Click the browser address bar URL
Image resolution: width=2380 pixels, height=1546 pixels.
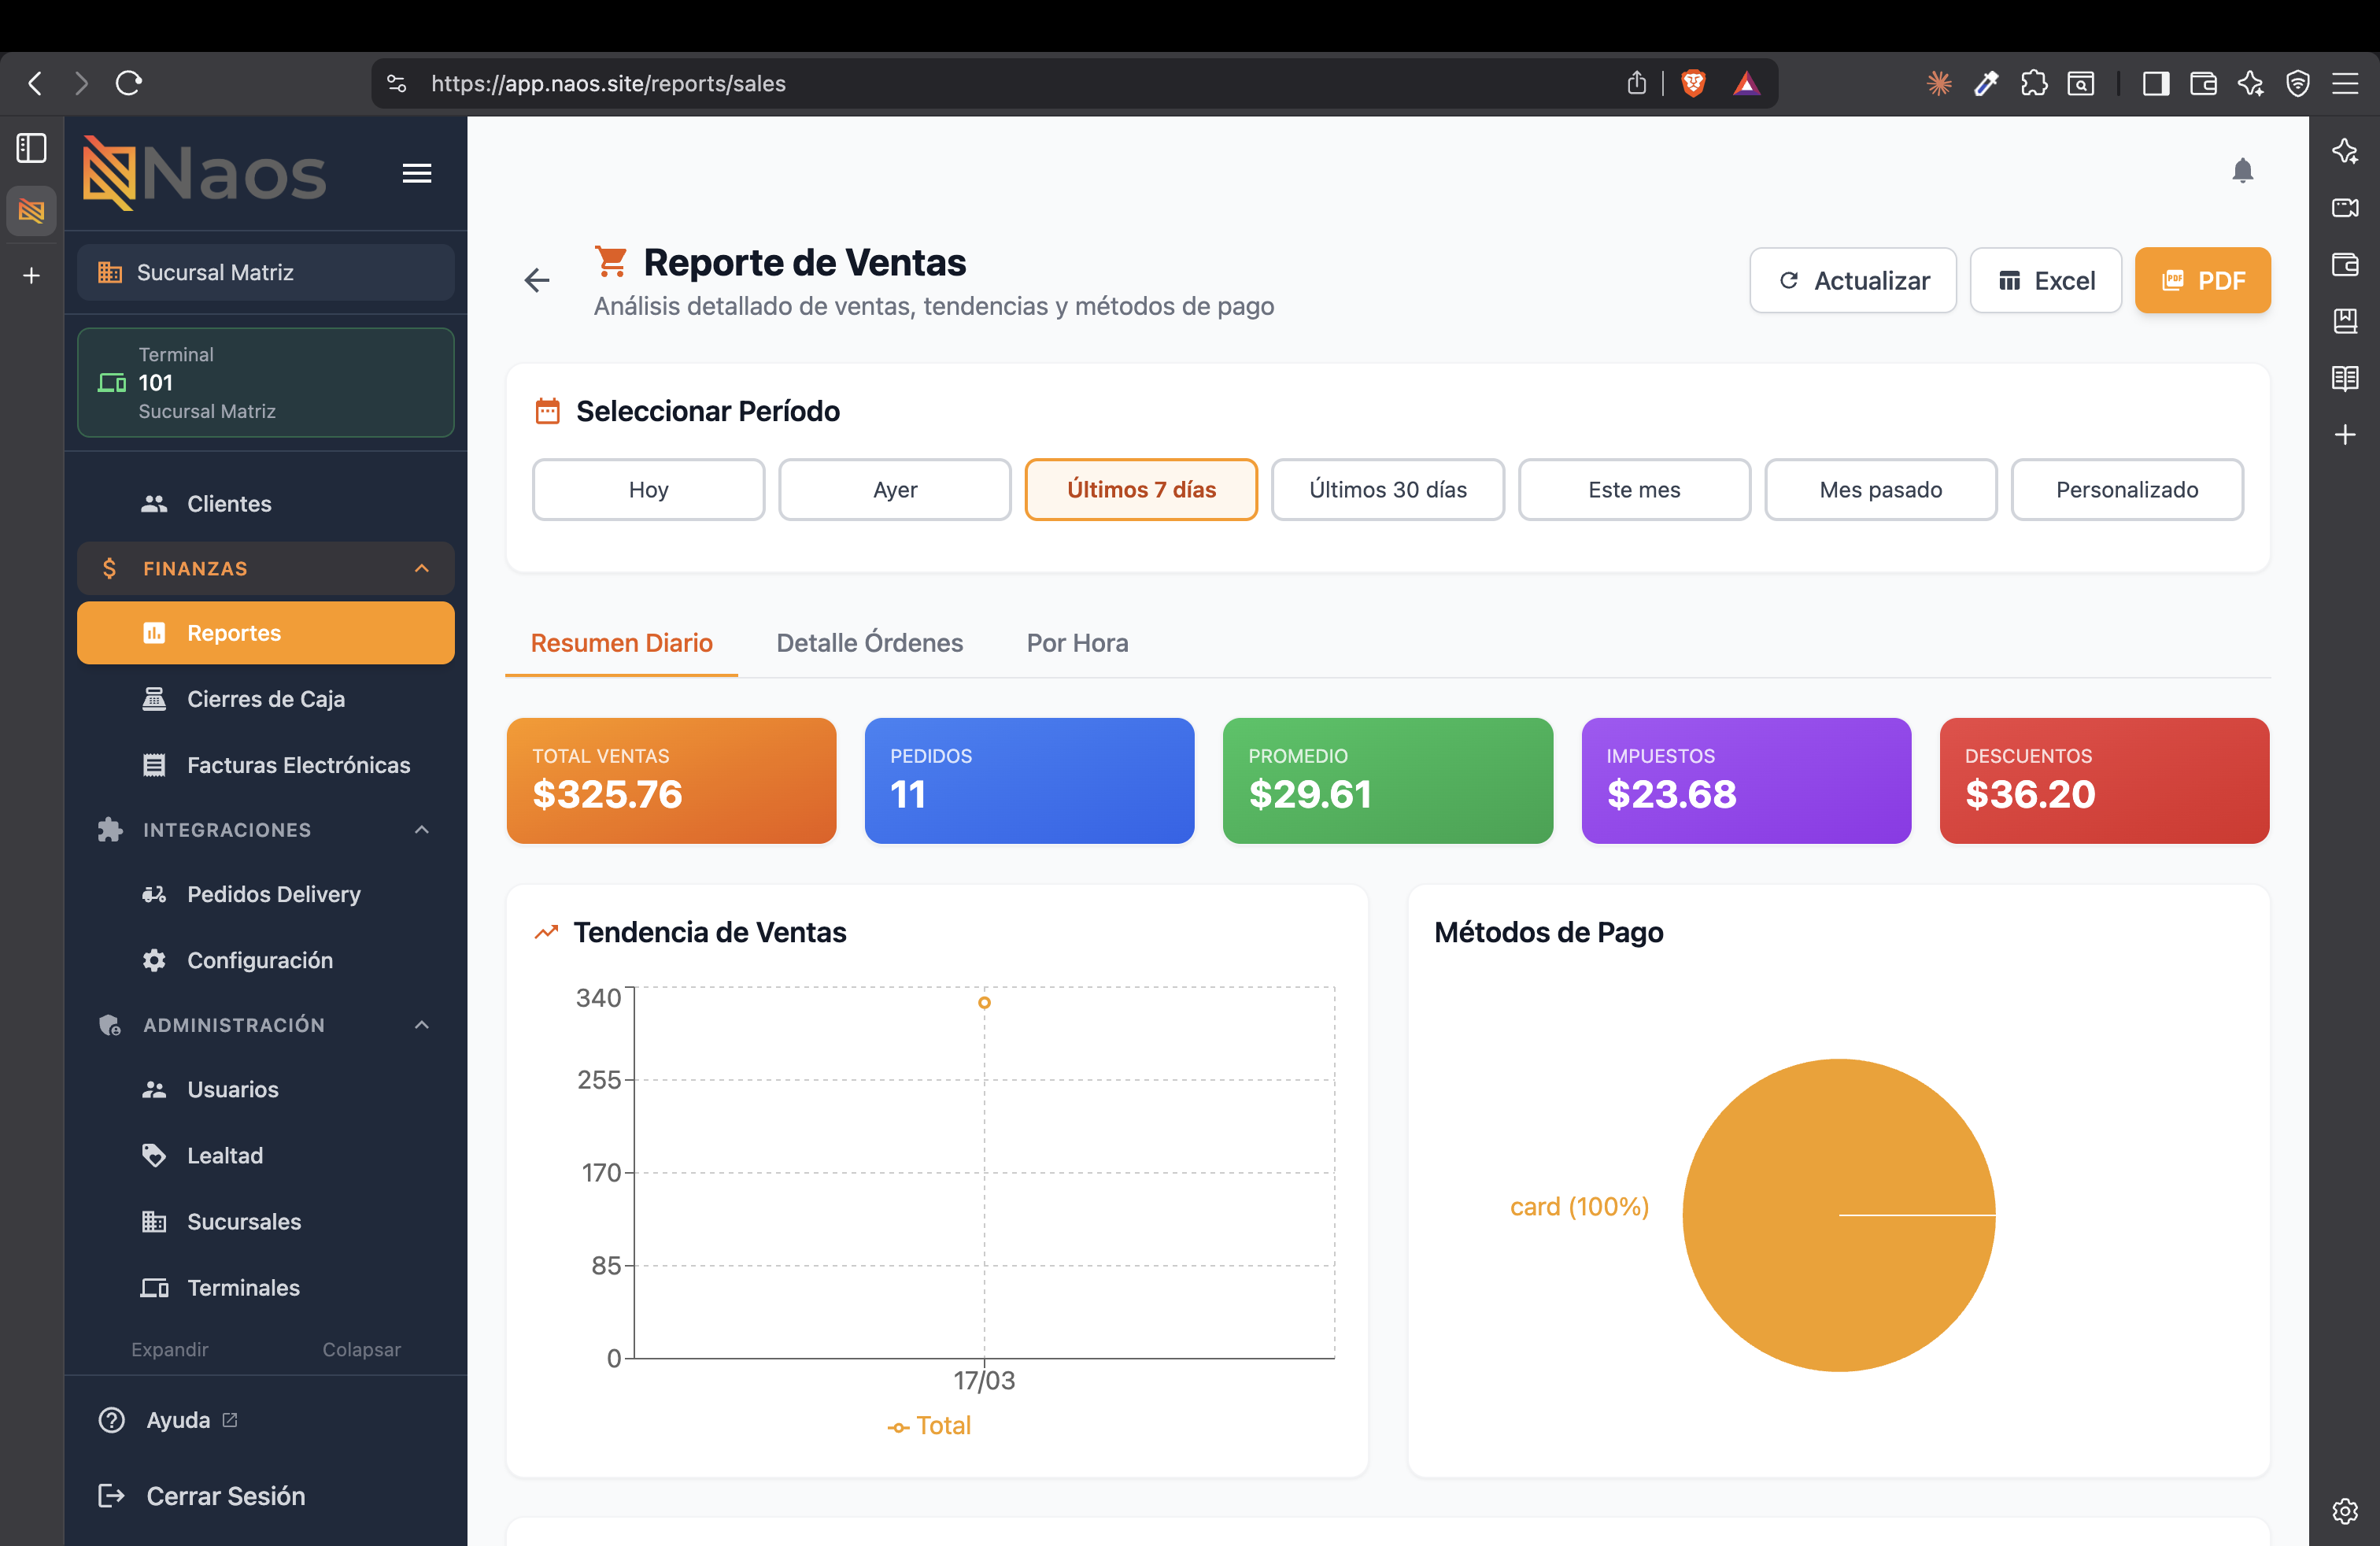point(608,83)
